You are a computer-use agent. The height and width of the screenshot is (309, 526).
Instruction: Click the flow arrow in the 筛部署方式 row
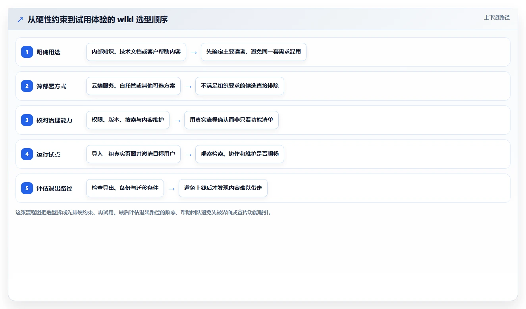(188, 86)
